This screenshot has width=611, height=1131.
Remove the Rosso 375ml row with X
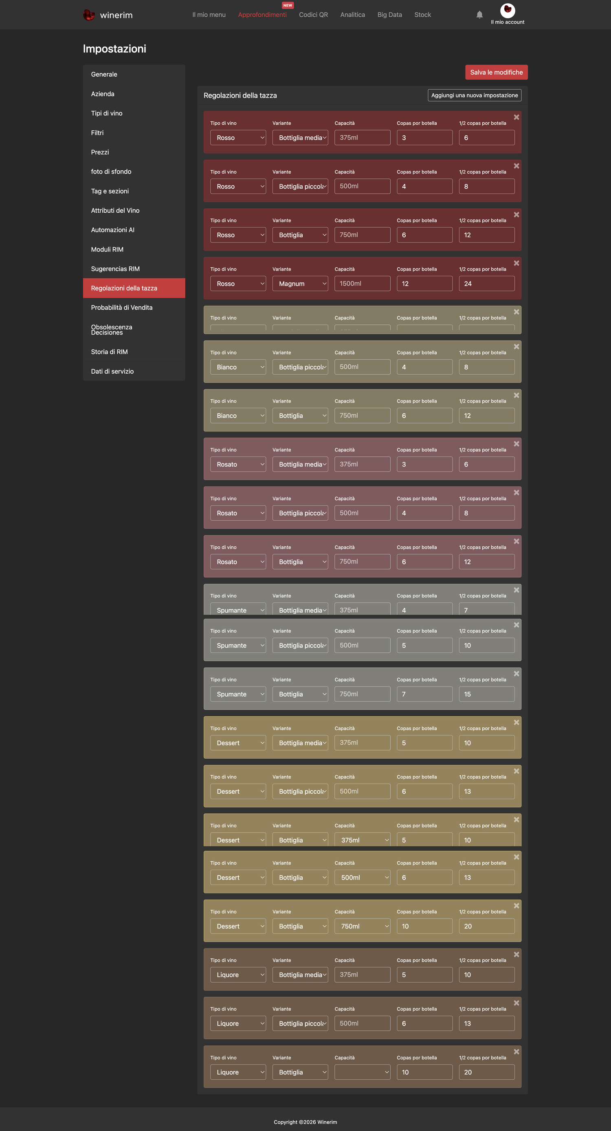(516, 117)
